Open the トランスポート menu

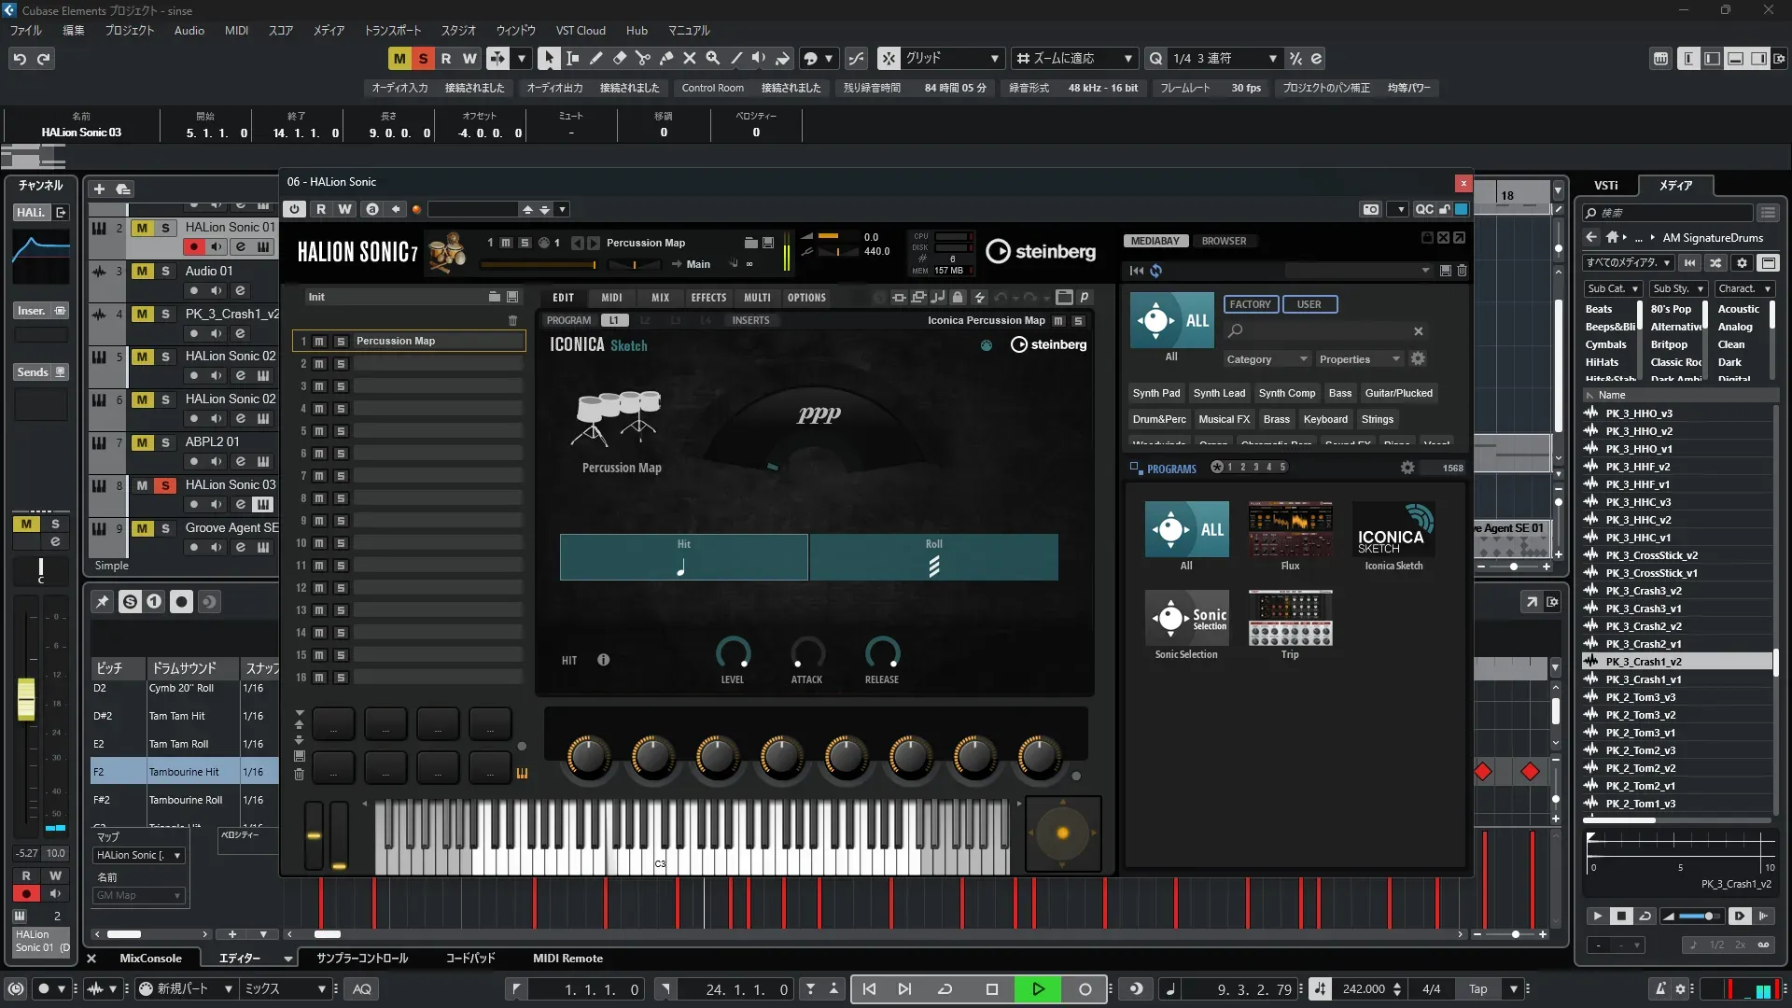pyautogui.click(x=392, y=31)
